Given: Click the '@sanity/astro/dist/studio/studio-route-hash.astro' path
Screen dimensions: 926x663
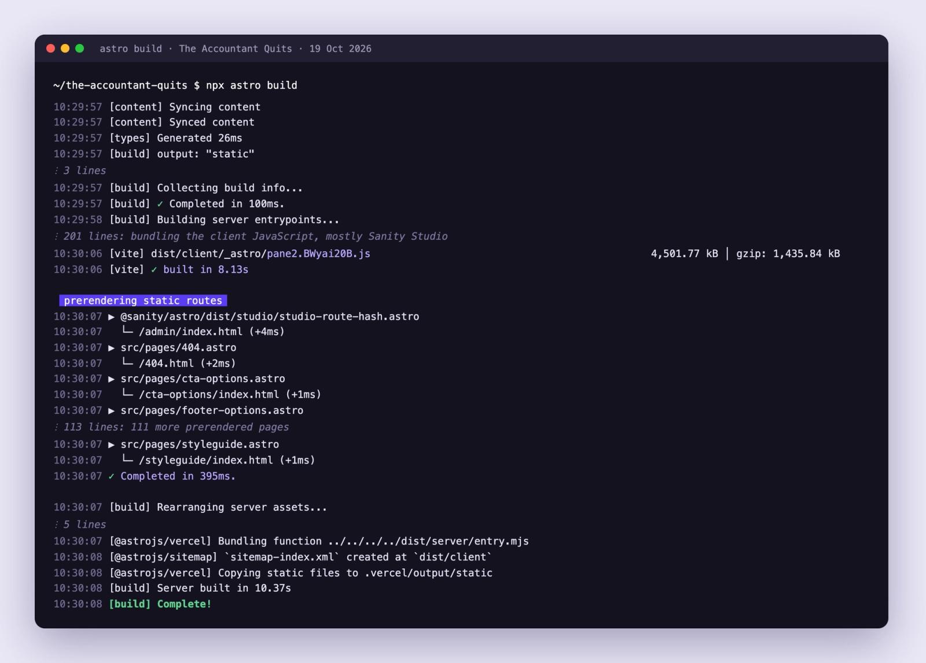Looking at the screenshot, I should click(270, 317).
